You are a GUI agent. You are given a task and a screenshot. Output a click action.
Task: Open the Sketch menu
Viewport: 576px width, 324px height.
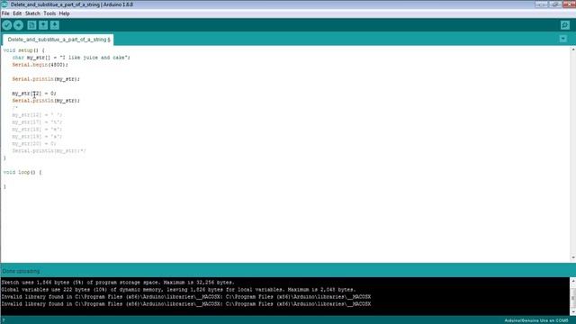(x=32, y=13)
